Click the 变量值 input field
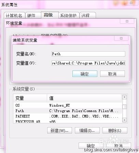Screen dimensions: 139x153 pyautogui.click(x=88, y=63)
